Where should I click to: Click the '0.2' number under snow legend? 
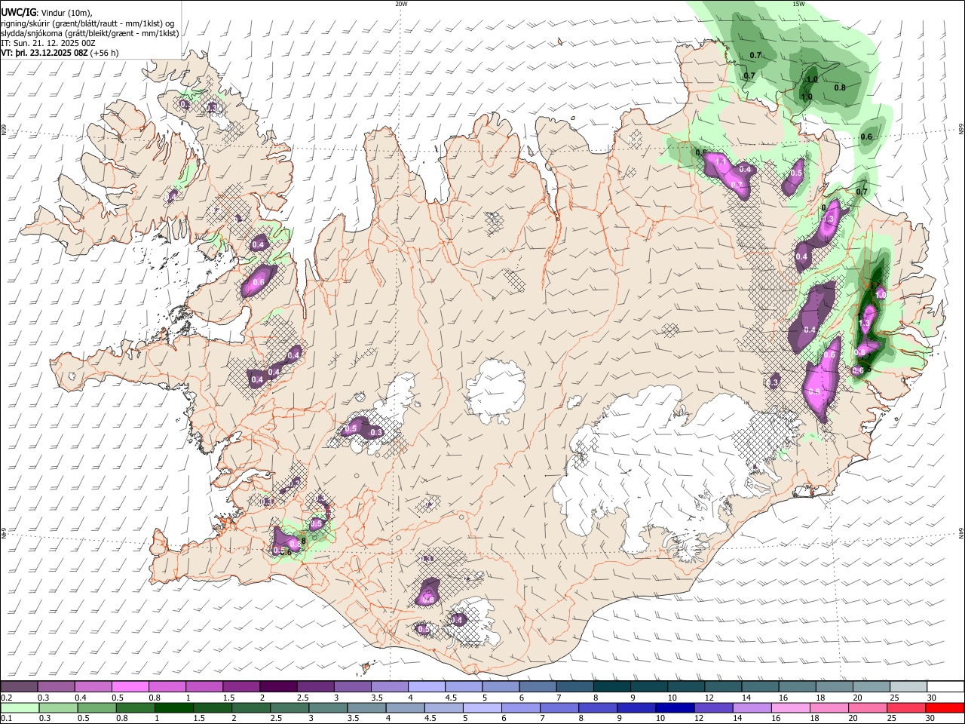[x=6, y=698]
